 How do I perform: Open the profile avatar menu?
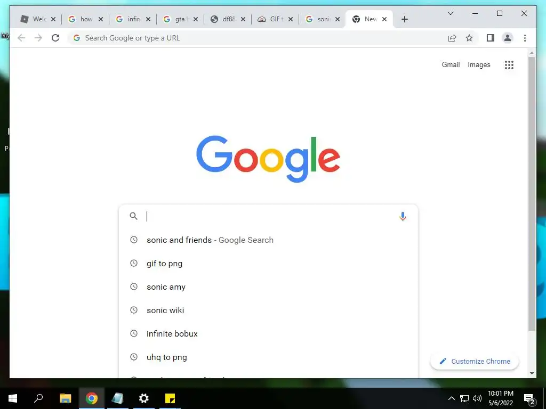tap(508, 38)
